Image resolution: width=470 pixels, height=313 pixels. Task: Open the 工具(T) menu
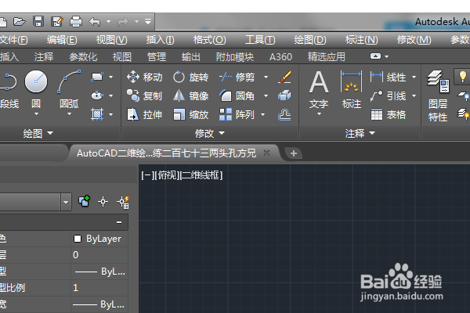260,40
